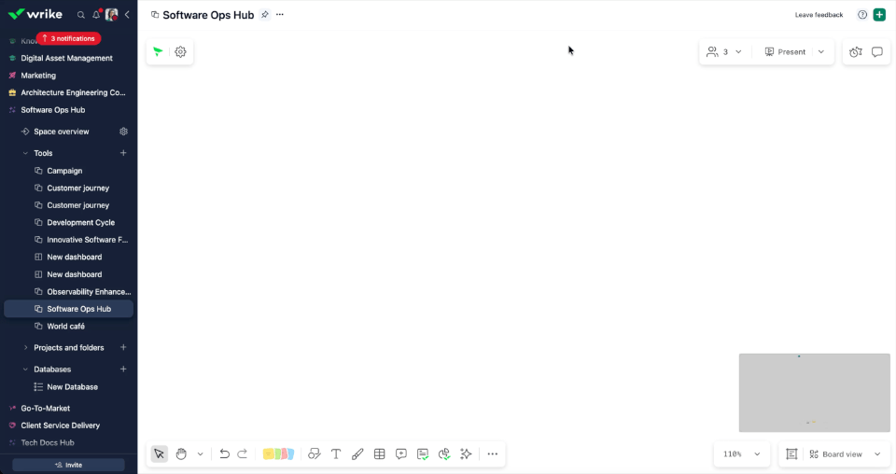The image size is (896, 474).
Task: Click the board minimap preview
Action: (x=814, y=392)
